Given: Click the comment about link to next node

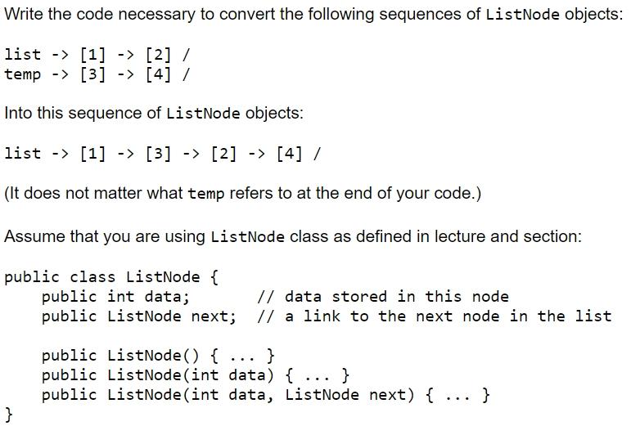Looking at the screenshot, I should [x=435, y=316].
